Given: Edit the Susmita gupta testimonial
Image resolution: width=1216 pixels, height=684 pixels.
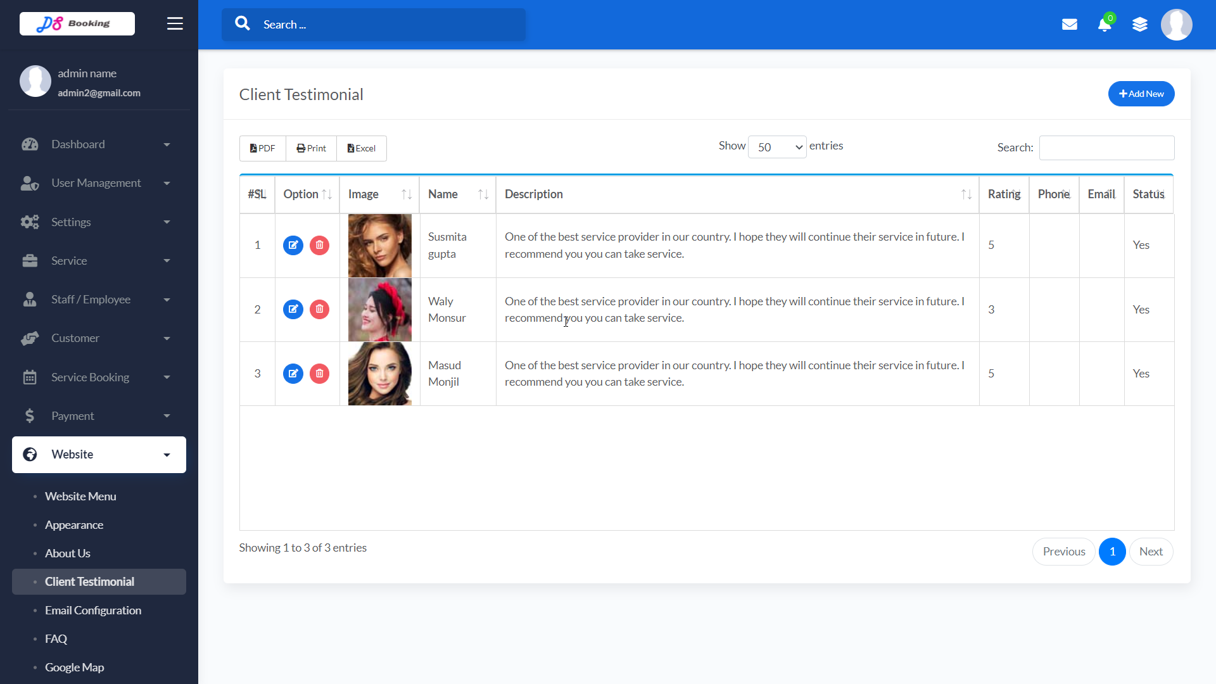Looking at the screenshot, I should [x=293, y=245].
